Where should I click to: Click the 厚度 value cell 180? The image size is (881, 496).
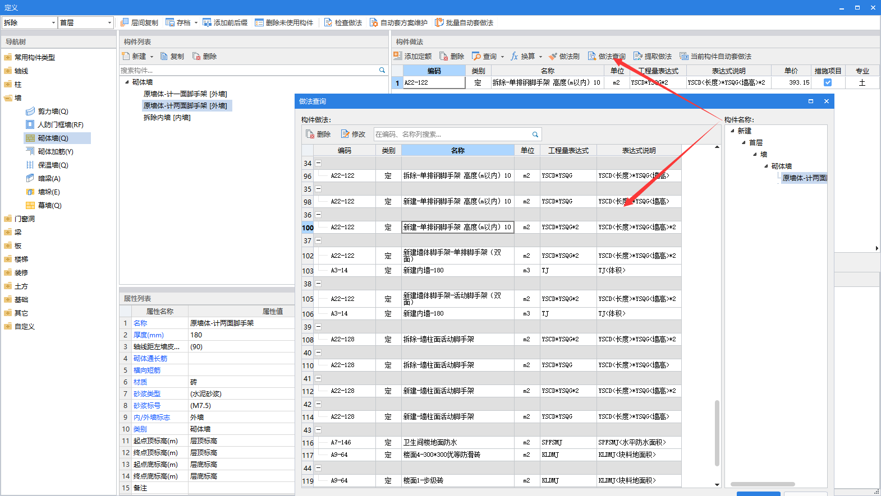tap(241, 335)
